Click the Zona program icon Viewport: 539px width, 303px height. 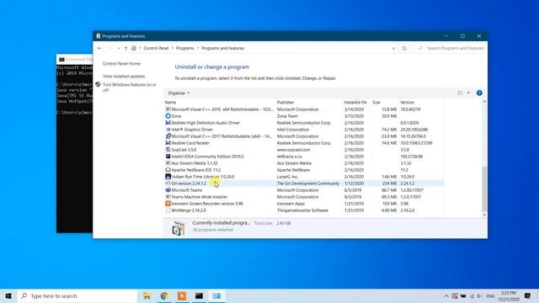tap(168, 116)
